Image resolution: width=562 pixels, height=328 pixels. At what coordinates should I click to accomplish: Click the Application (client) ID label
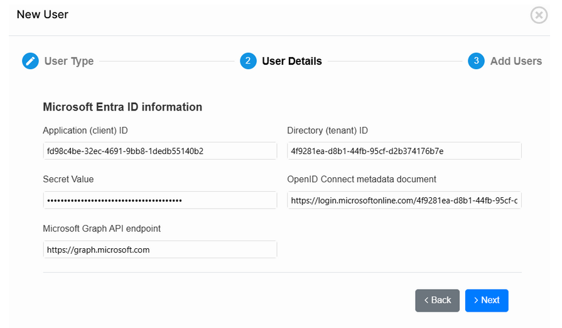pos(85,131)
